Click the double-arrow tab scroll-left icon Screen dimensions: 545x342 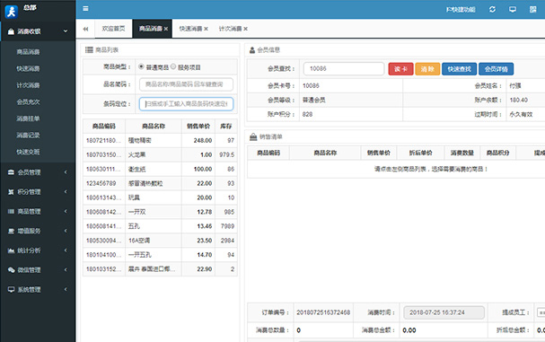coord(85,29)
